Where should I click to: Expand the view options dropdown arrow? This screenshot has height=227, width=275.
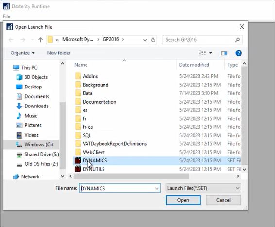(x=211, y=53)
